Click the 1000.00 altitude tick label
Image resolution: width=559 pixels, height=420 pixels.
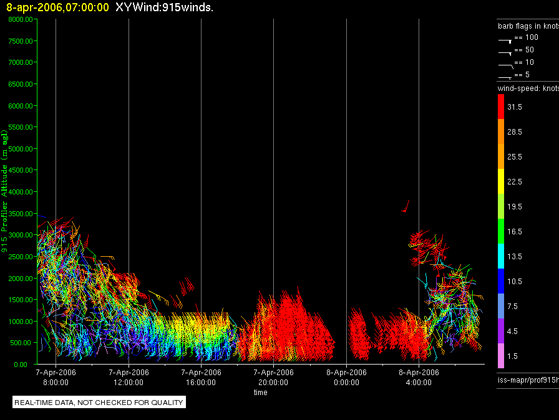pos(21,322)
